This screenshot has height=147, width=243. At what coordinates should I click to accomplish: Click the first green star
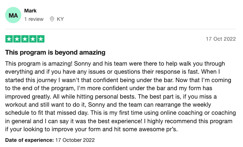click(x=9, y=39)
